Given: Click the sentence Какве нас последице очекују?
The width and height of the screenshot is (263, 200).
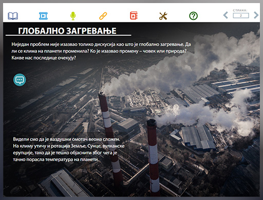Looking at the screenshot, I should pyautogui.click(x=44, y=58).
